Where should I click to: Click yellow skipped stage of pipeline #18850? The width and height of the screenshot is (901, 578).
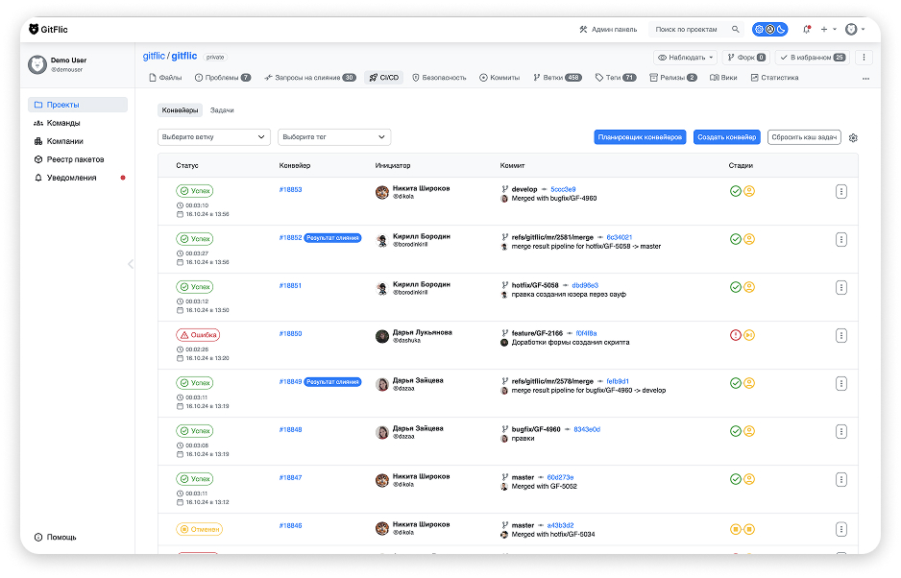pos(749,335)
